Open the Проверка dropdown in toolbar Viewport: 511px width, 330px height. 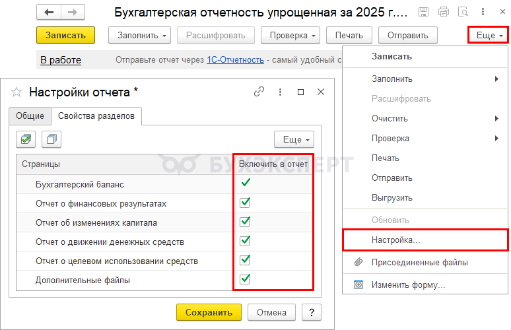tap(290, 36)
